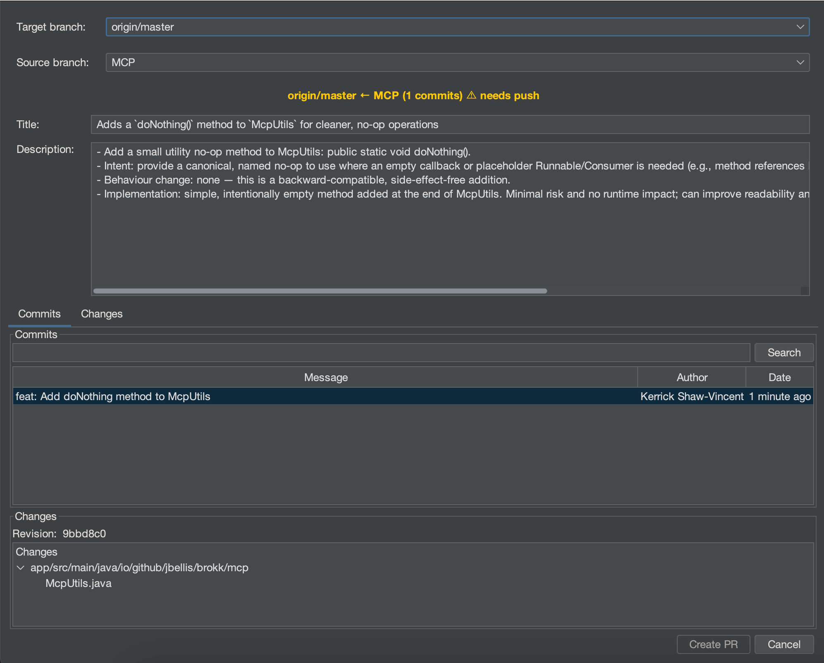Click the Message column header

coord(326,377)
